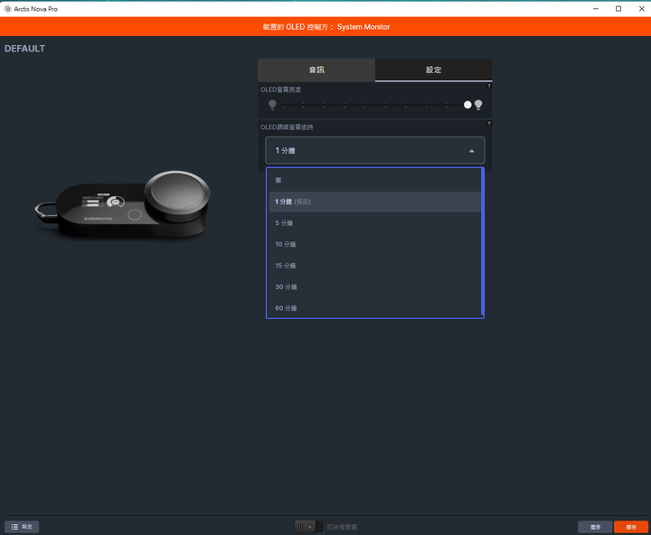Click the dropdown arrow on timeout combo box
Viewport: 651px width, 535px height.
[472, 151]
